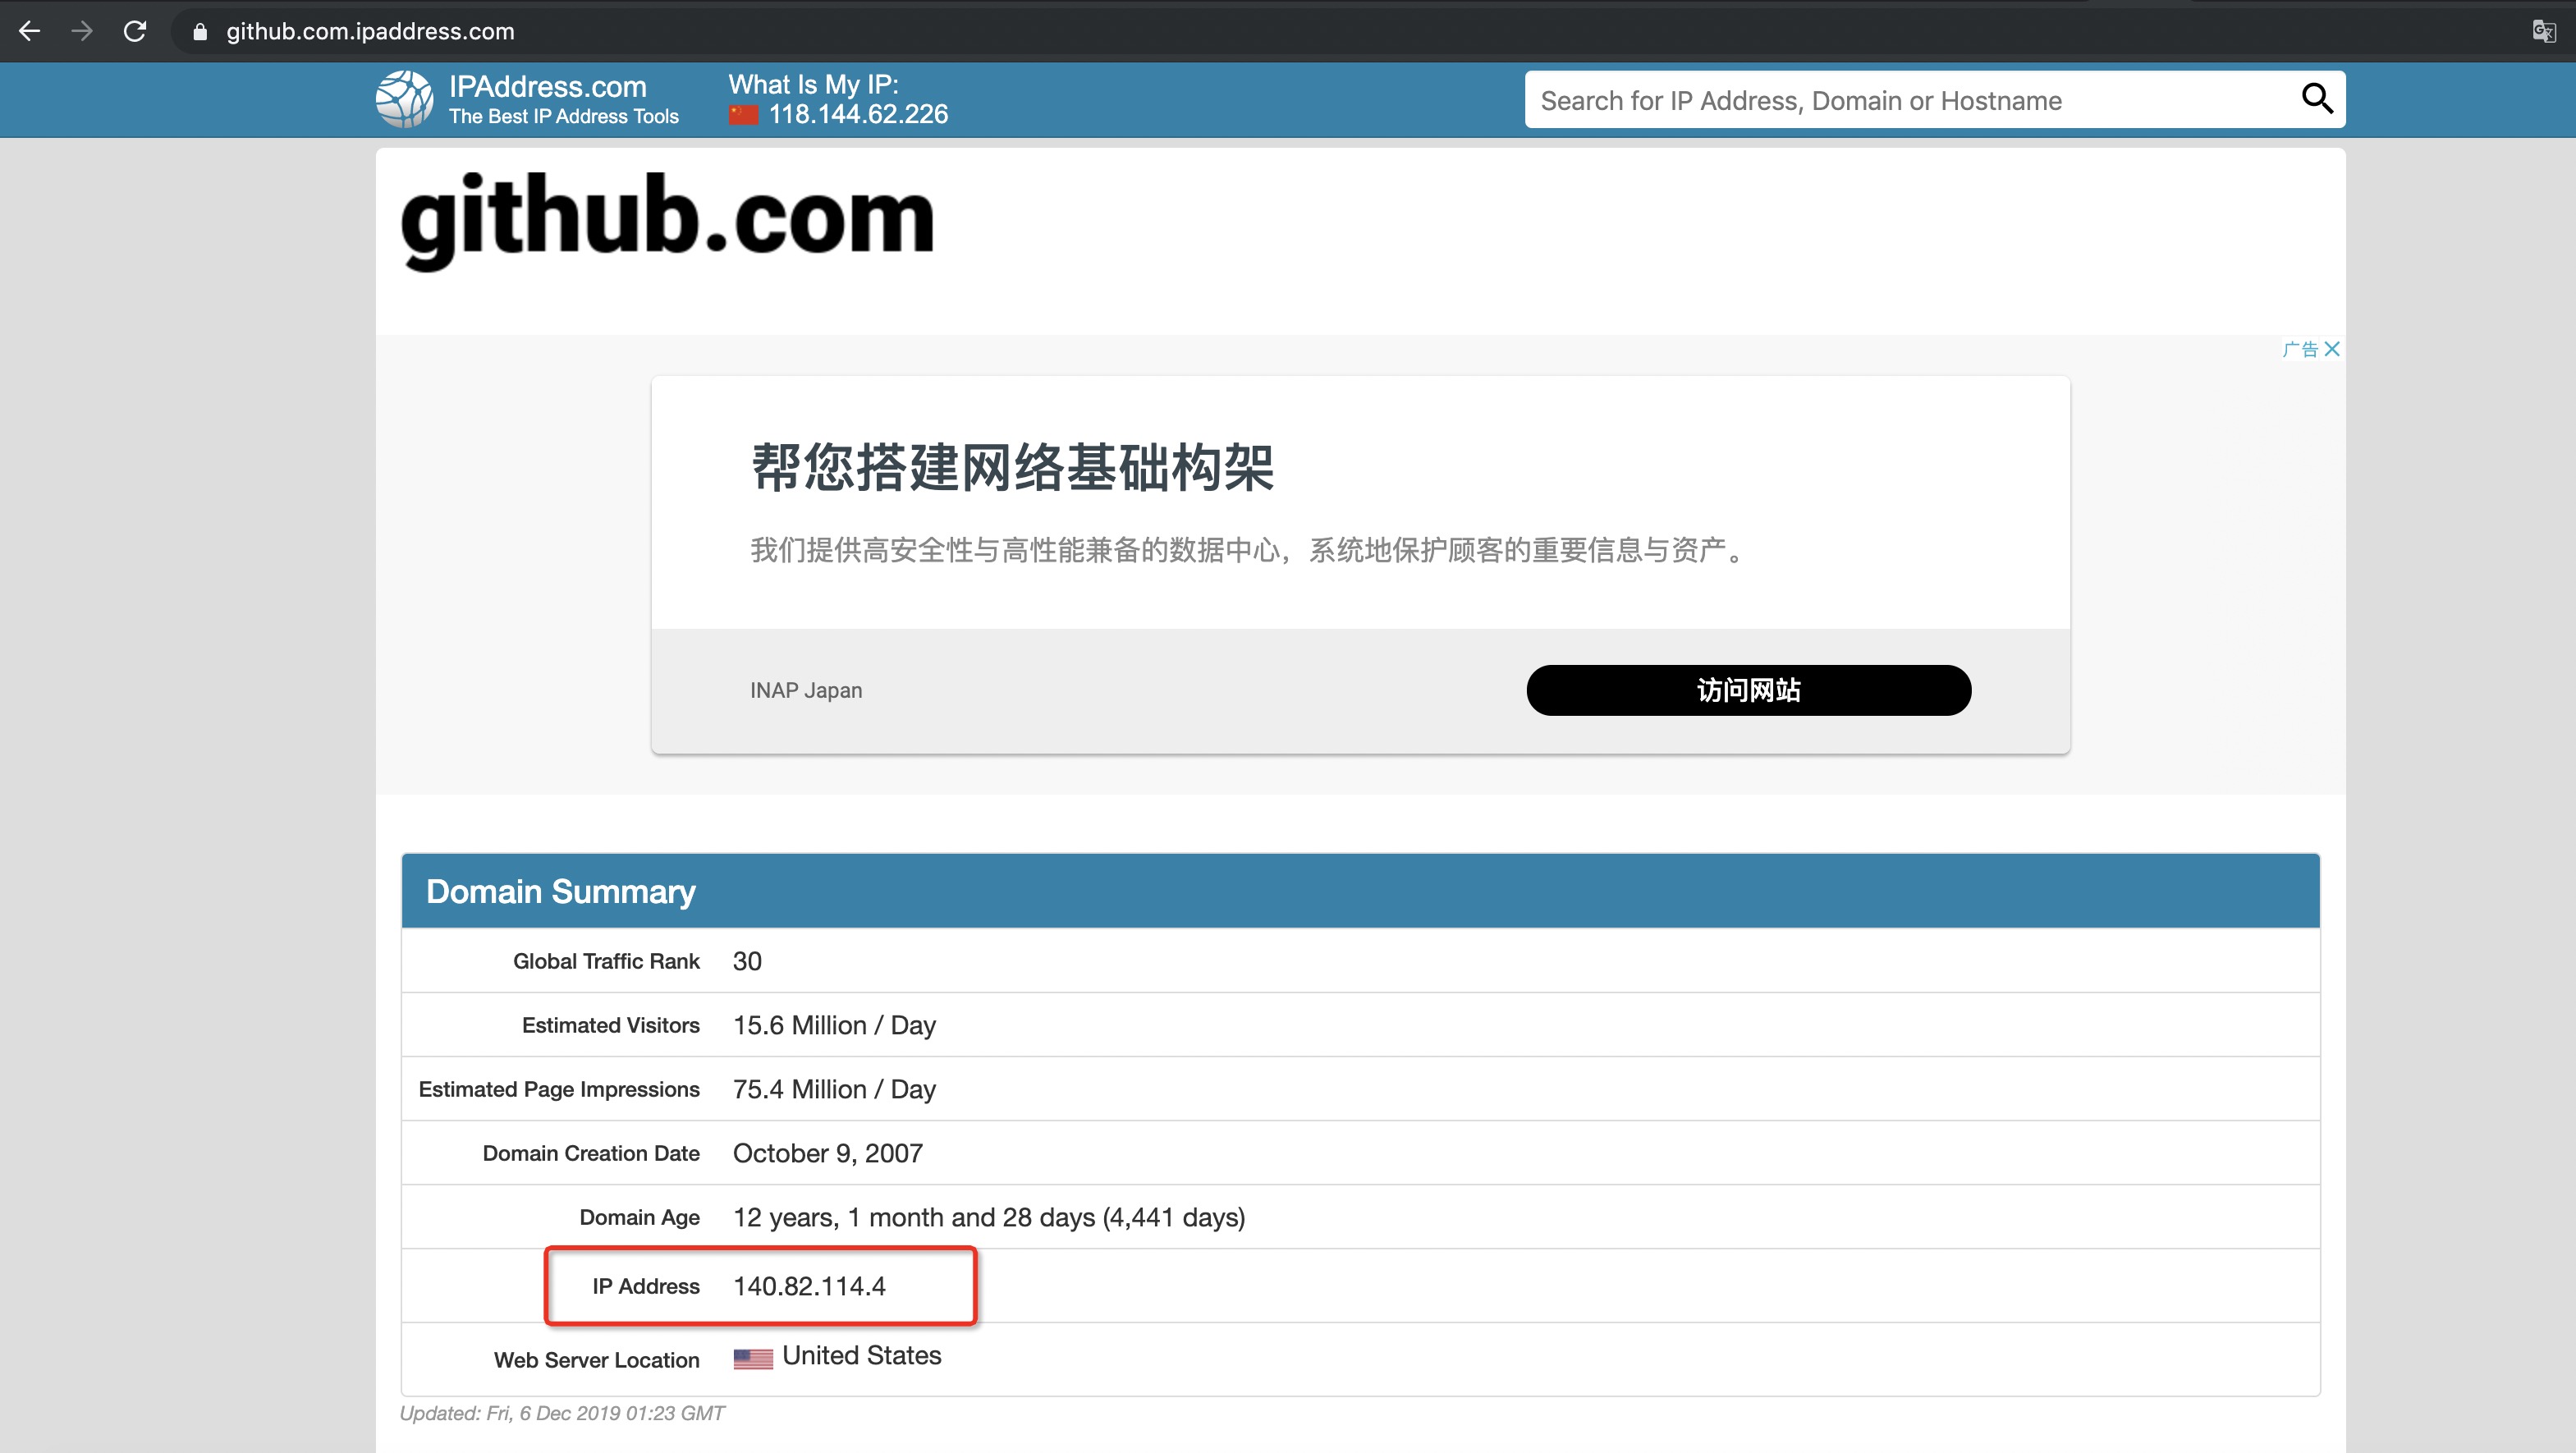Image resolution: width=2576 pixels, height=1453 pixels.
Task: Reload the page with the refresh icon
Action: click(135, 31)
